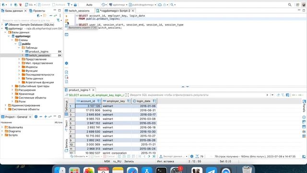Sort by the account_id column header
307x173 pixels.
(87, 101)
